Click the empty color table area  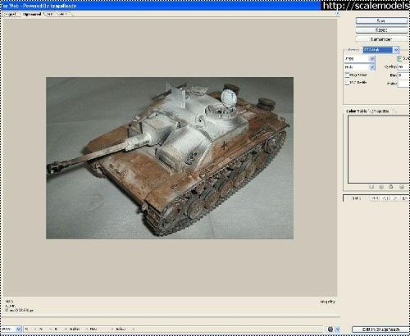[x=379, y=149]
